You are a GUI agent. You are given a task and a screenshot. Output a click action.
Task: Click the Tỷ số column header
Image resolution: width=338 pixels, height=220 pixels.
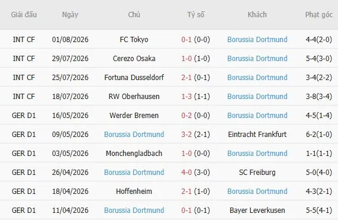(195, 15)
